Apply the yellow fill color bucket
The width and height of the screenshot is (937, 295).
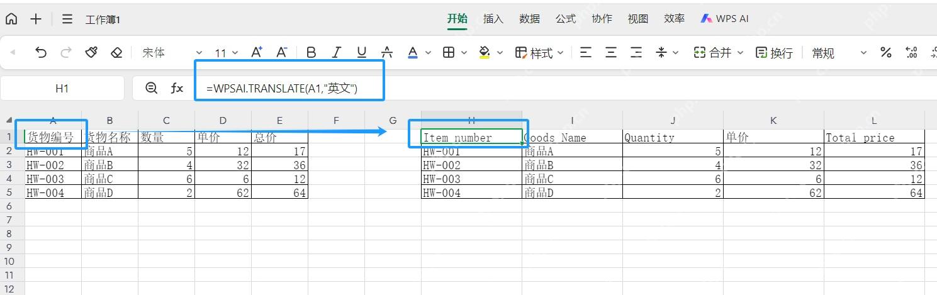tap(485, 53)
